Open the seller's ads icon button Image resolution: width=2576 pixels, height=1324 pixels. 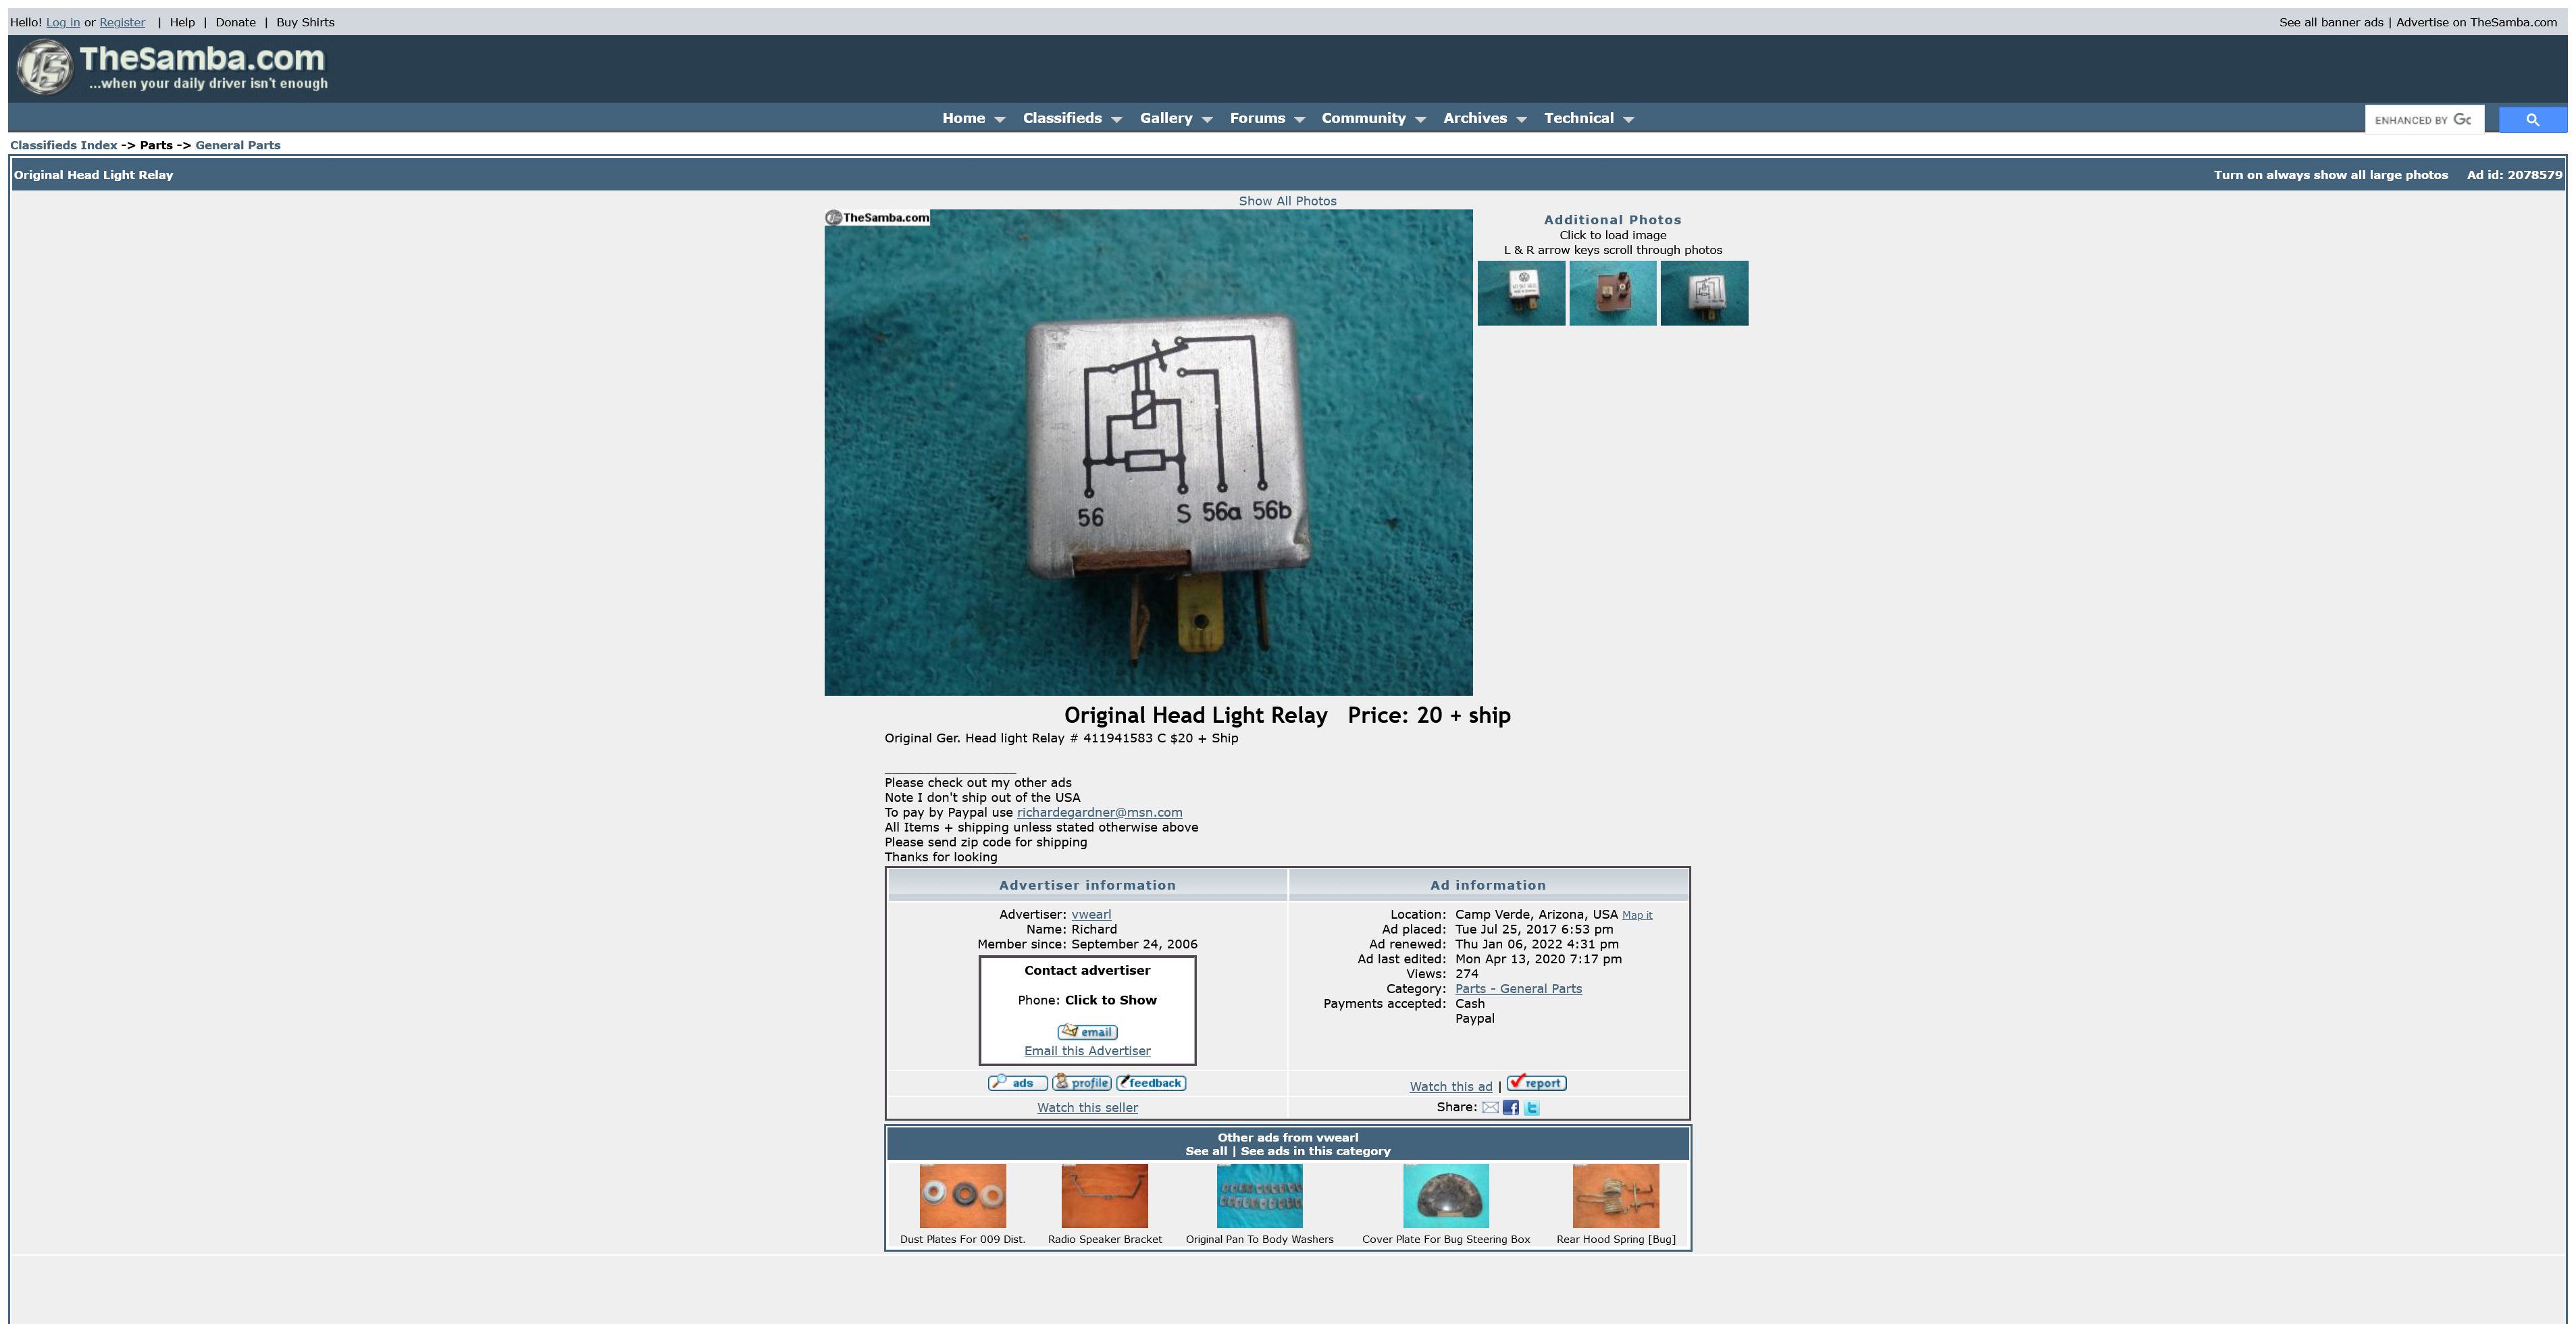click(x=1017, y=1083)
